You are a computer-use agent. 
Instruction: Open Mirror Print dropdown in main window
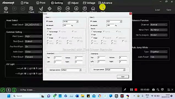pyautogui.click(x=158, y=30)
